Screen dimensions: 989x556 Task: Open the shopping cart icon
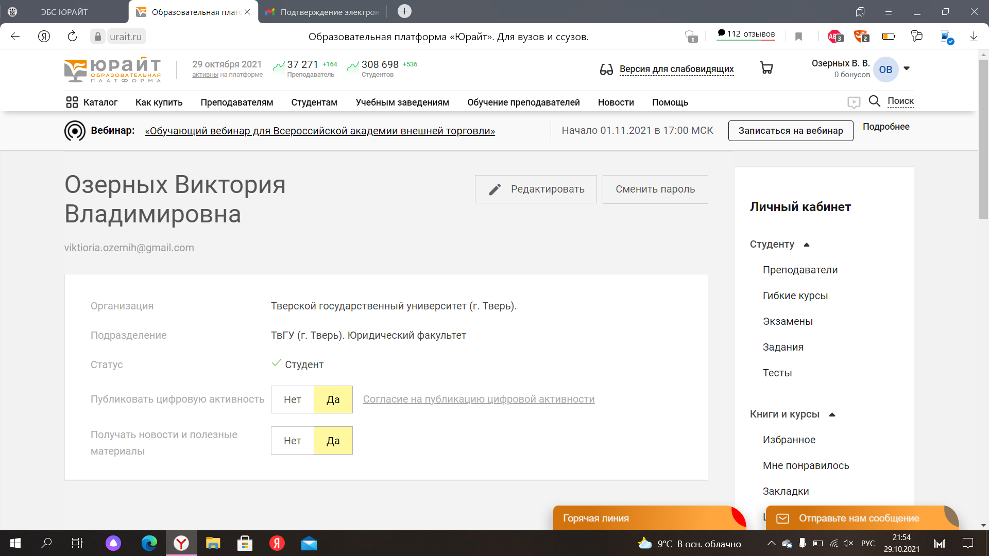[x=766, y=68]
